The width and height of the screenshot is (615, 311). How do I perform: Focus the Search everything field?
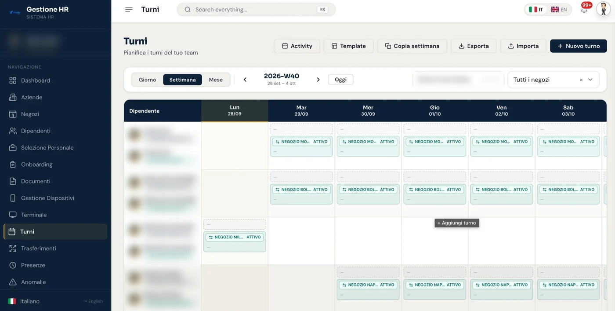point(256,10)
